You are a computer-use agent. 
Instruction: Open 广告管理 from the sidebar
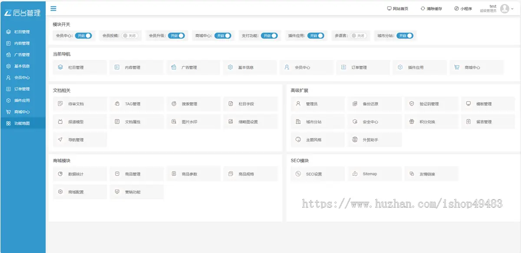point(23,55)
